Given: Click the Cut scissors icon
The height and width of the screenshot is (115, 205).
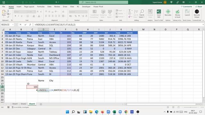Looking at the screenshot, I should coord(8,11).
